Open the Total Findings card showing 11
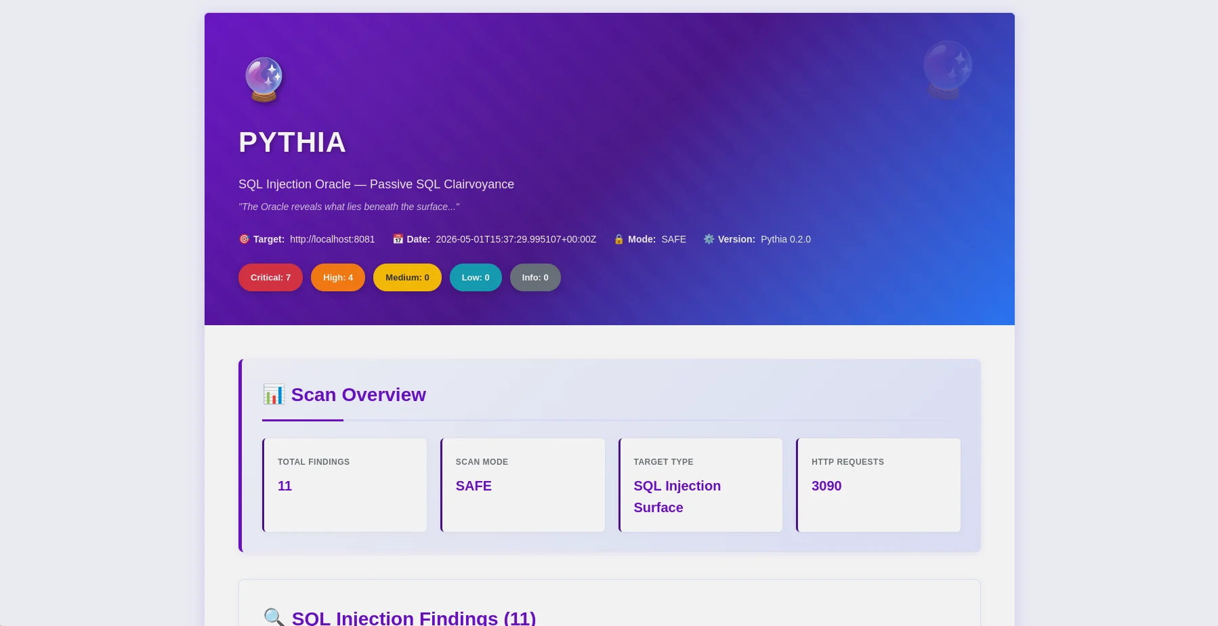 point(345,485)
